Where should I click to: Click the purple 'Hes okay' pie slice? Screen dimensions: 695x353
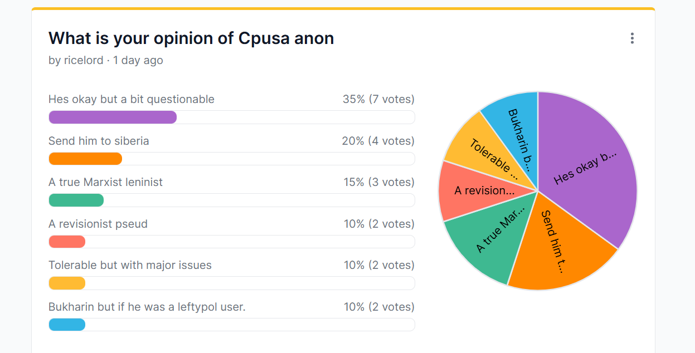click(x=585, y=167)
